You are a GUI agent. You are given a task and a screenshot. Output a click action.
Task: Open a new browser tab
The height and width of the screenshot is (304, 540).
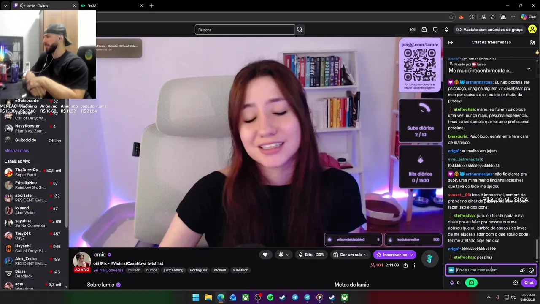click(x=151, y=5)
